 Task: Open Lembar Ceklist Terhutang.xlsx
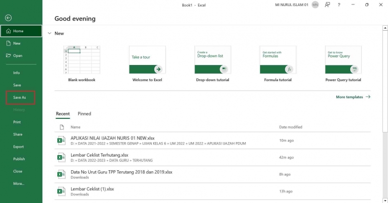[213, 158]
